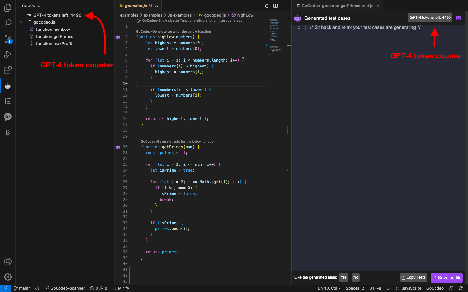468x292 pixels.
Task: Click the Discord icon in the test panel
Action: pos(459,18)
